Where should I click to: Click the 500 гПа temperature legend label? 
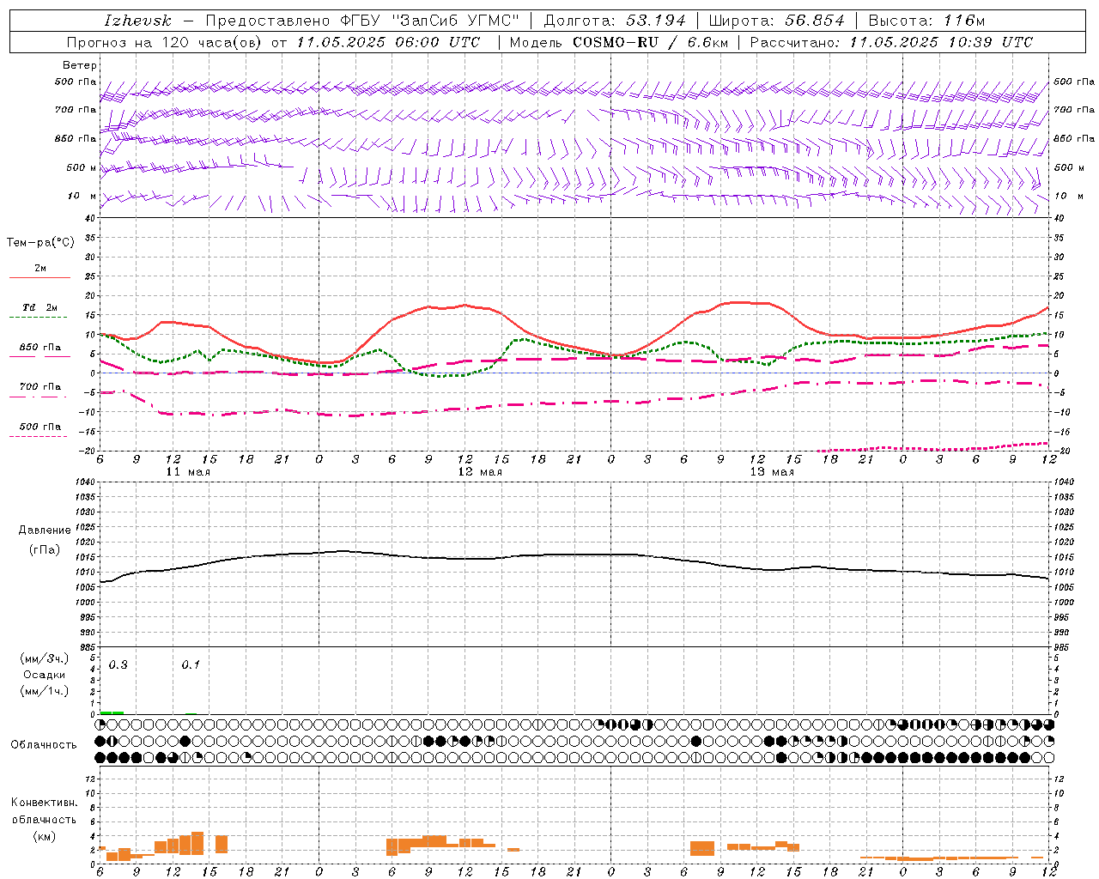tap(40, 427)
